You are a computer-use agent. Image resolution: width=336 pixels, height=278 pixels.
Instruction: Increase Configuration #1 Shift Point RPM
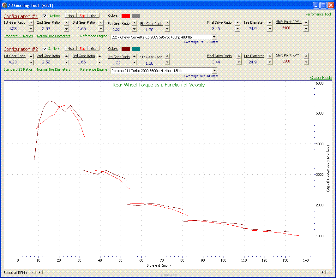click(x=306, y=22)
